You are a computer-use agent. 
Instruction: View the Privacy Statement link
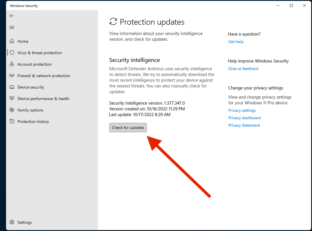tap(244, 125)
